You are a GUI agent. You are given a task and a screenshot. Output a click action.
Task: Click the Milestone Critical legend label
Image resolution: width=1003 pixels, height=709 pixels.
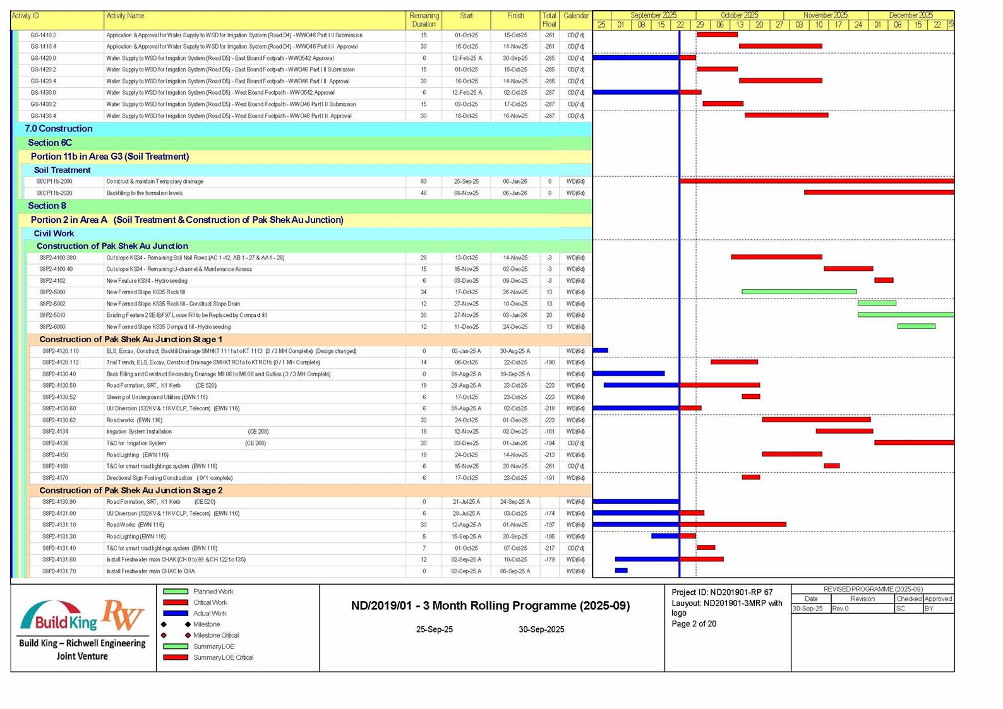coord(215,636)
